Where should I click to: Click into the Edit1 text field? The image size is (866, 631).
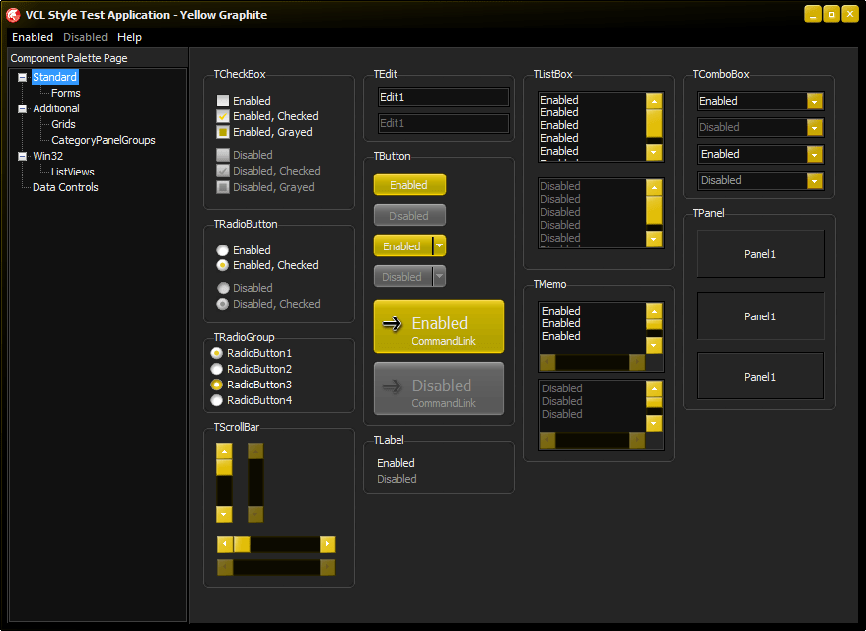(x=443, y=97)
